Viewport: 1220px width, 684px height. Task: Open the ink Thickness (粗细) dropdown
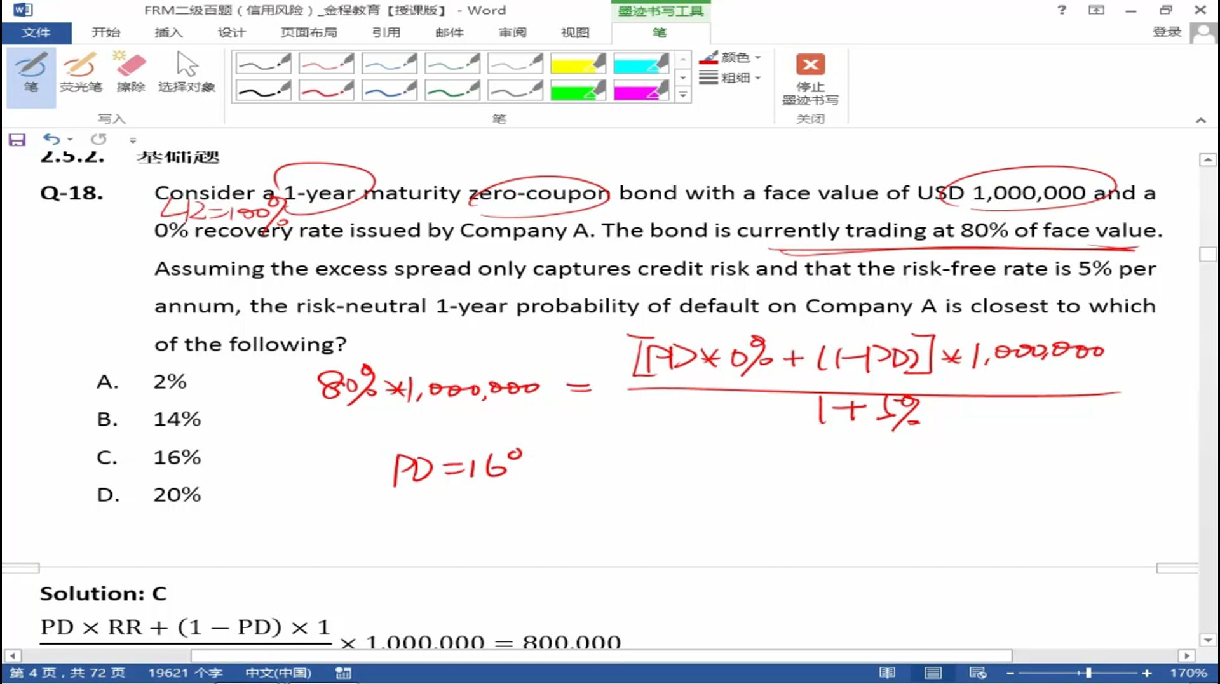729,78
